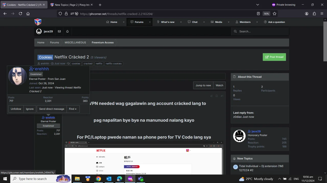This screenshot has width=327, height=183.
Task: Toggle reader view in address bar
Action: tap(258, 14)
